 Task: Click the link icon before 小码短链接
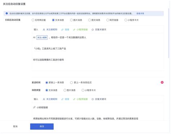point(34,107)
